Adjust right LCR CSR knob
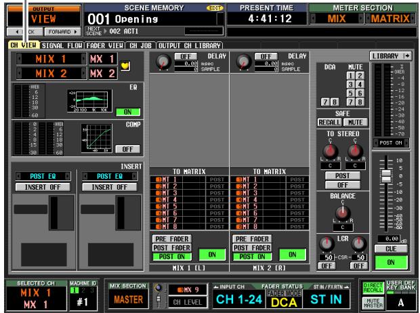 (x=358, y=243)
